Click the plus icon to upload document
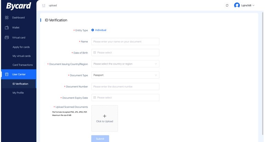The height and width of the screenshot is (142, 265). (x=104, y=116)
